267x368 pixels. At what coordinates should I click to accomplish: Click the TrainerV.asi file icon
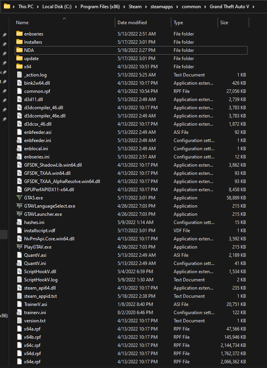[19, 304]
